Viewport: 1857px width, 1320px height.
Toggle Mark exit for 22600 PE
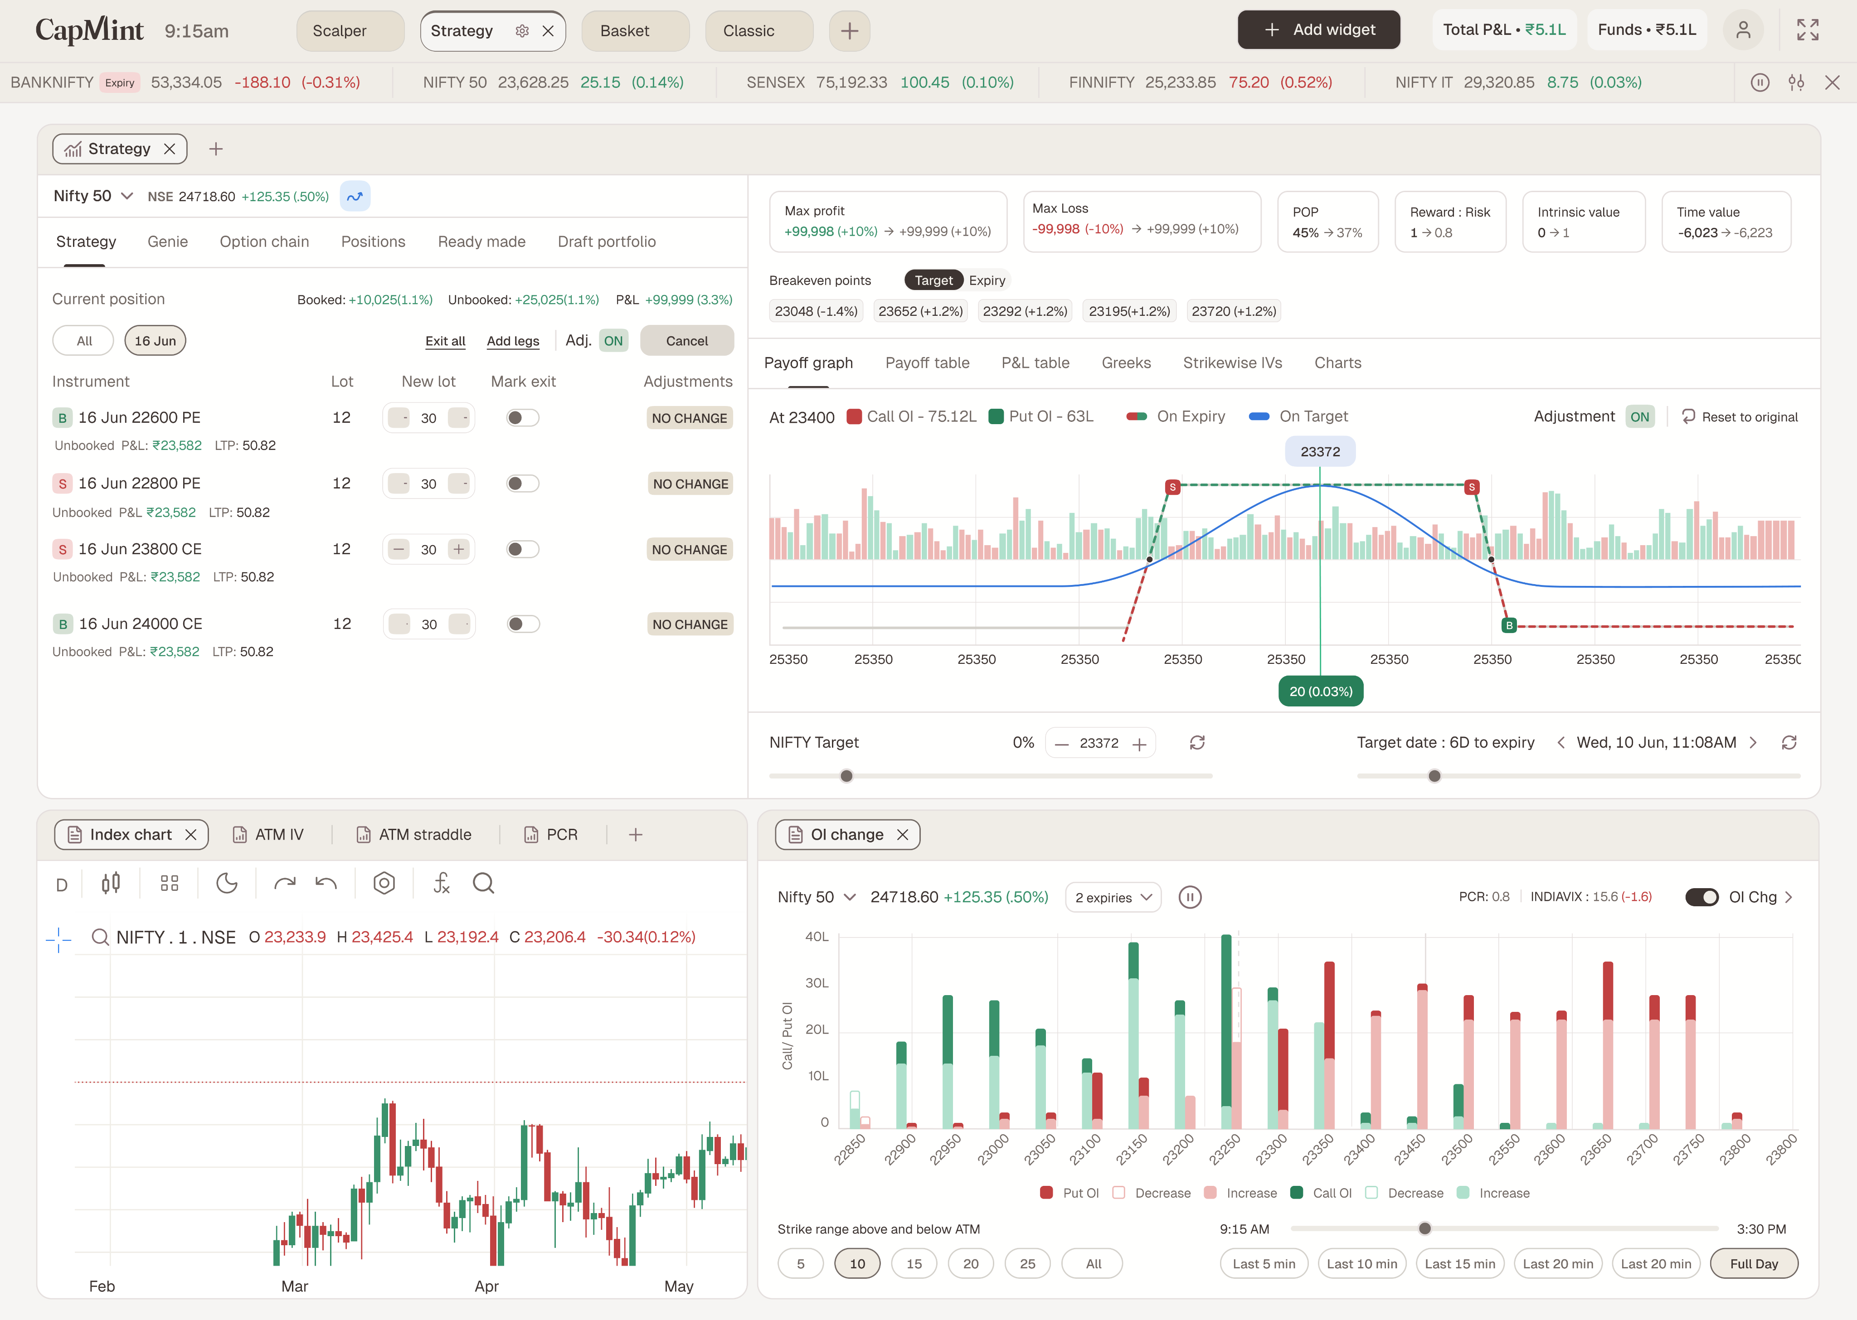coord(522,418)
